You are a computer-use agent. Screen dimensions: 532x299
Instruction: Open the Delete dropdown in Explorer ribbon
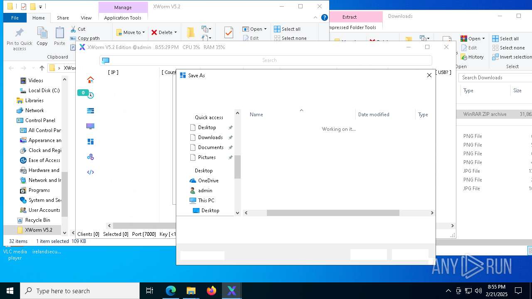point(164,32)
